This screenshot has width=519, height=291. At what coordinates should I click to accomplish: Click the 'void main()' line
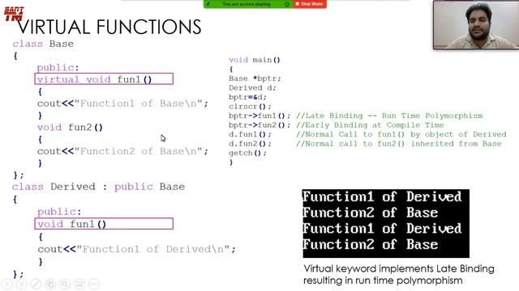[x=255, y=60]
